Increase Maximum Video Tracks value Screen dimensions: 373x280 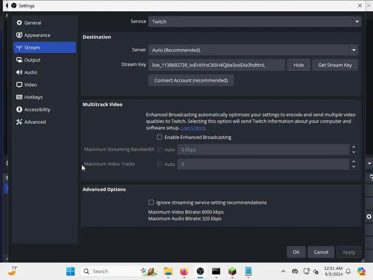point(354,162)
